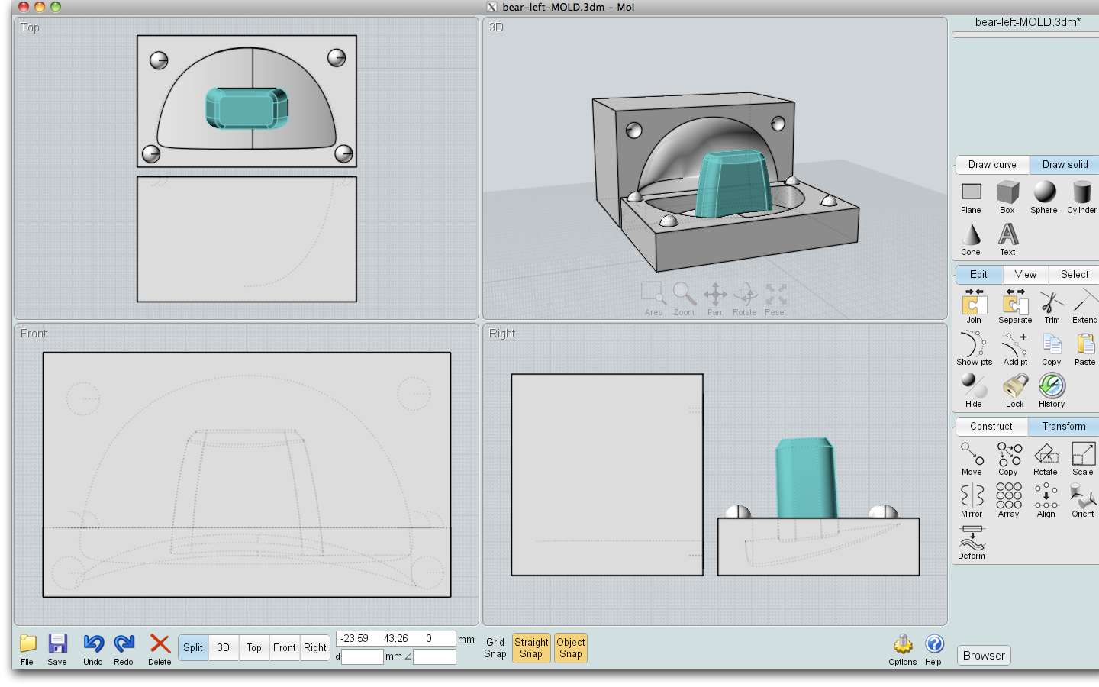Enable Object Snap

click(570, 647)
